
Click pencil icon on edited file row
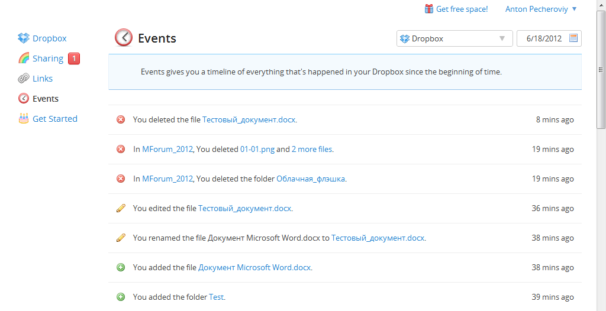[121, 208]
